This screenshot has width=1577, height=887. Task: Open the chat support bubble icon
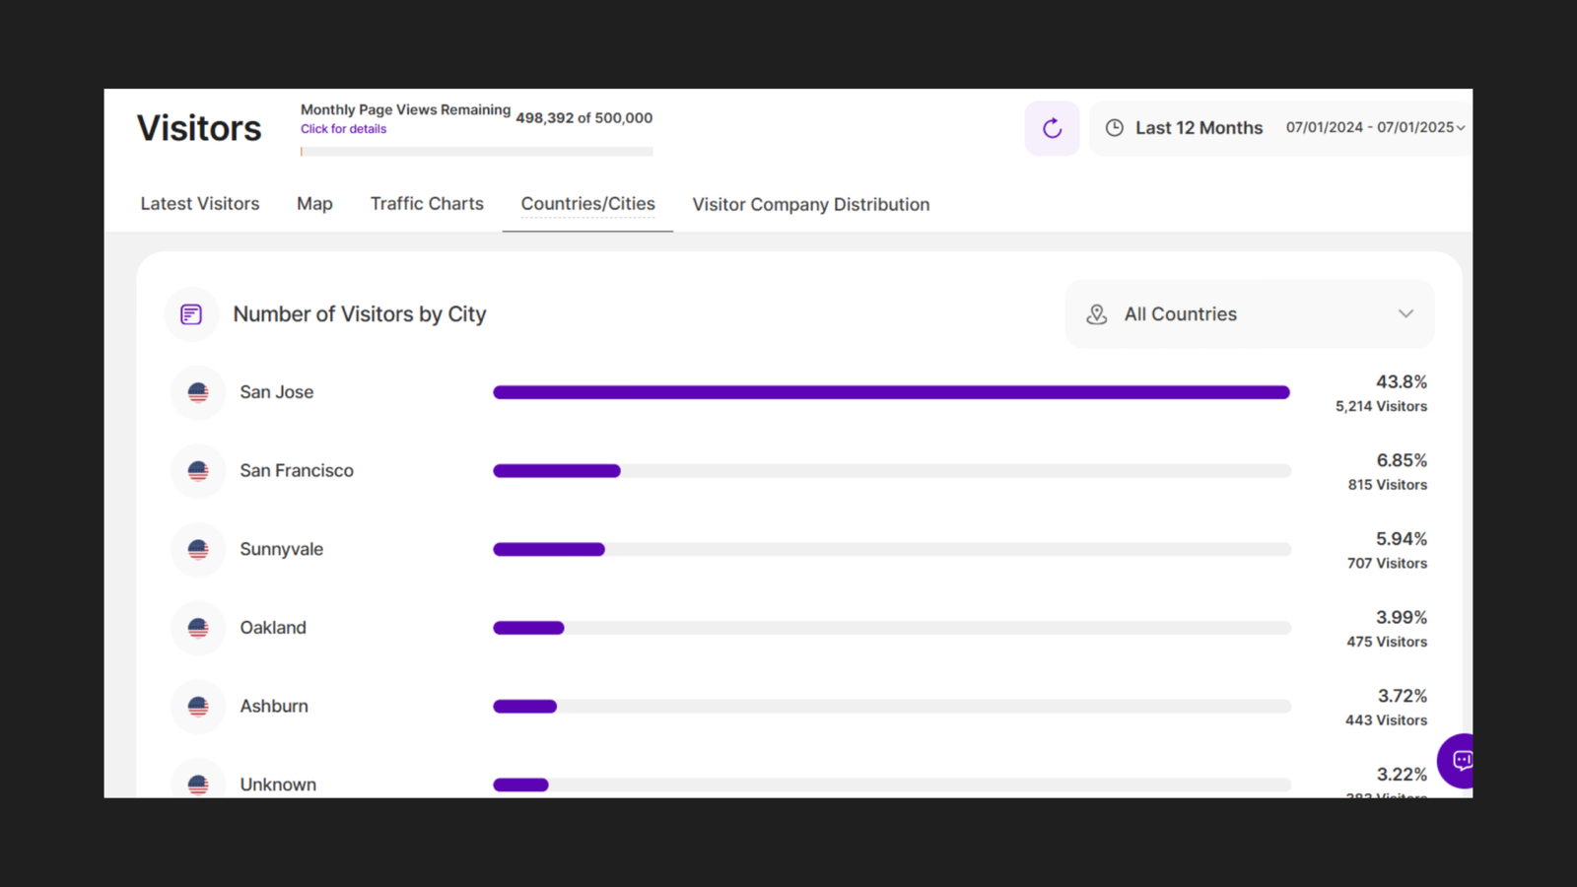[x=1462, y=761]
